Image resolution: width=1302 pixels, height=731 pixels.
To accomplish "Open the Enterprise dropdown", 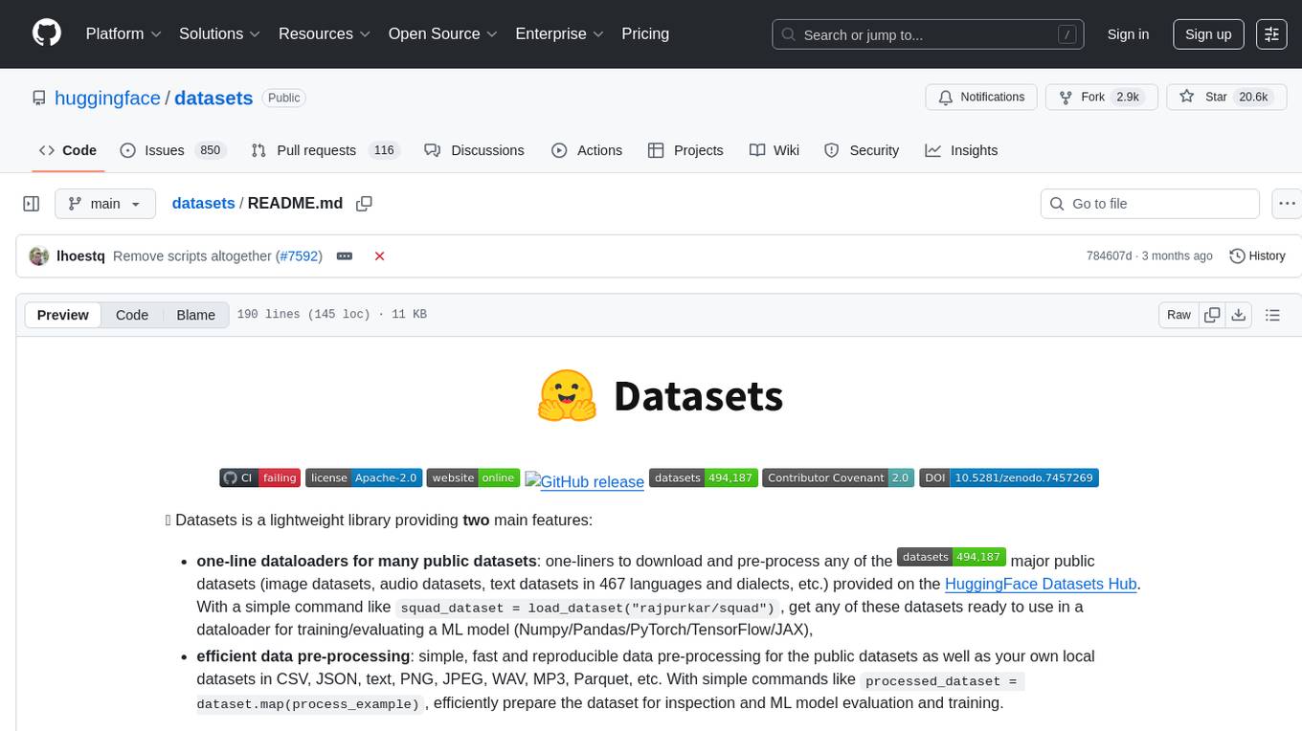I will coord(560,33).
